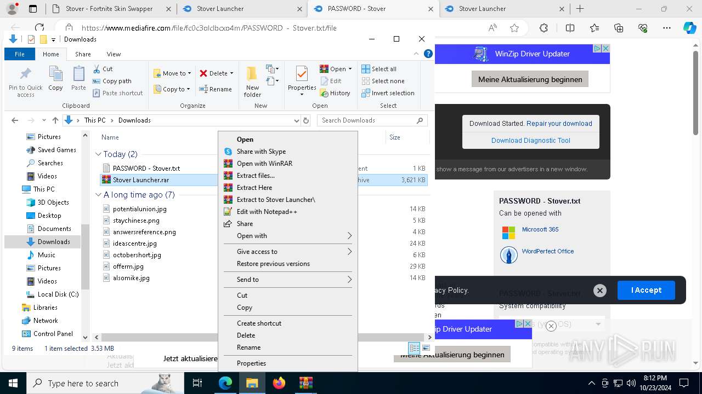This screenshot has width=702, height=394.
Task: Click Copy path in ribbon
Action: pyautogui.click(x=112, y=81)
